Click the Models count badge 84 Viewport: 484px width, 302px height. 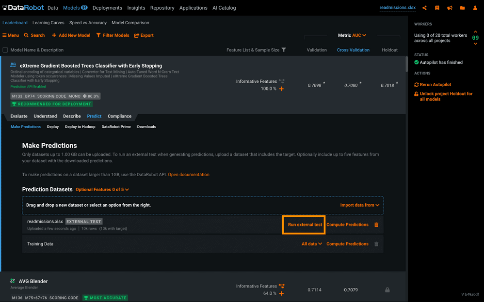(x=84, y=8)
